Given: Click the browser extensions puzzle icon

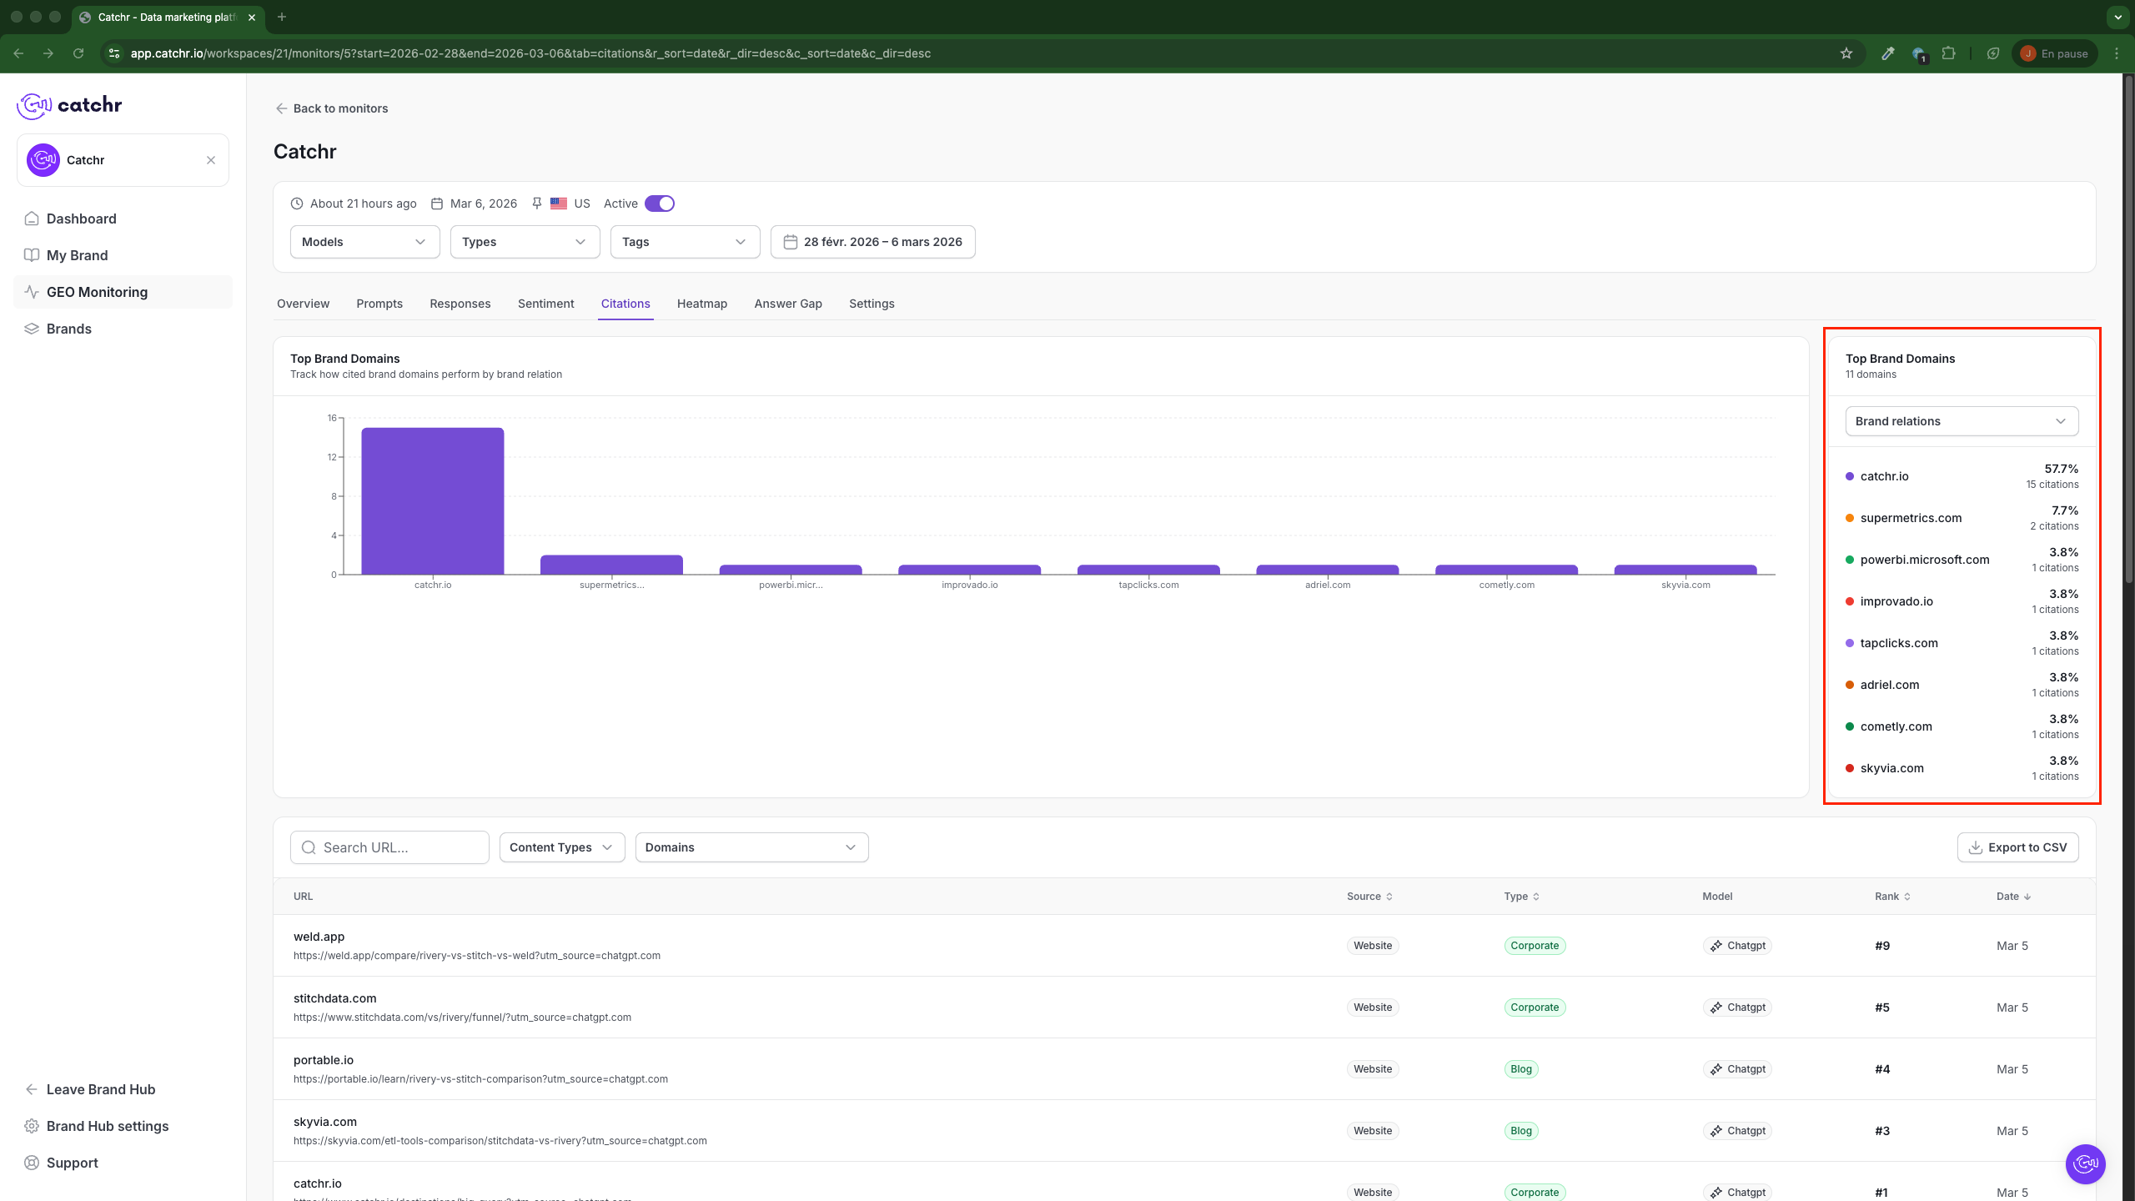Looking at the screenshot, I should click(x=1948, y=53).
